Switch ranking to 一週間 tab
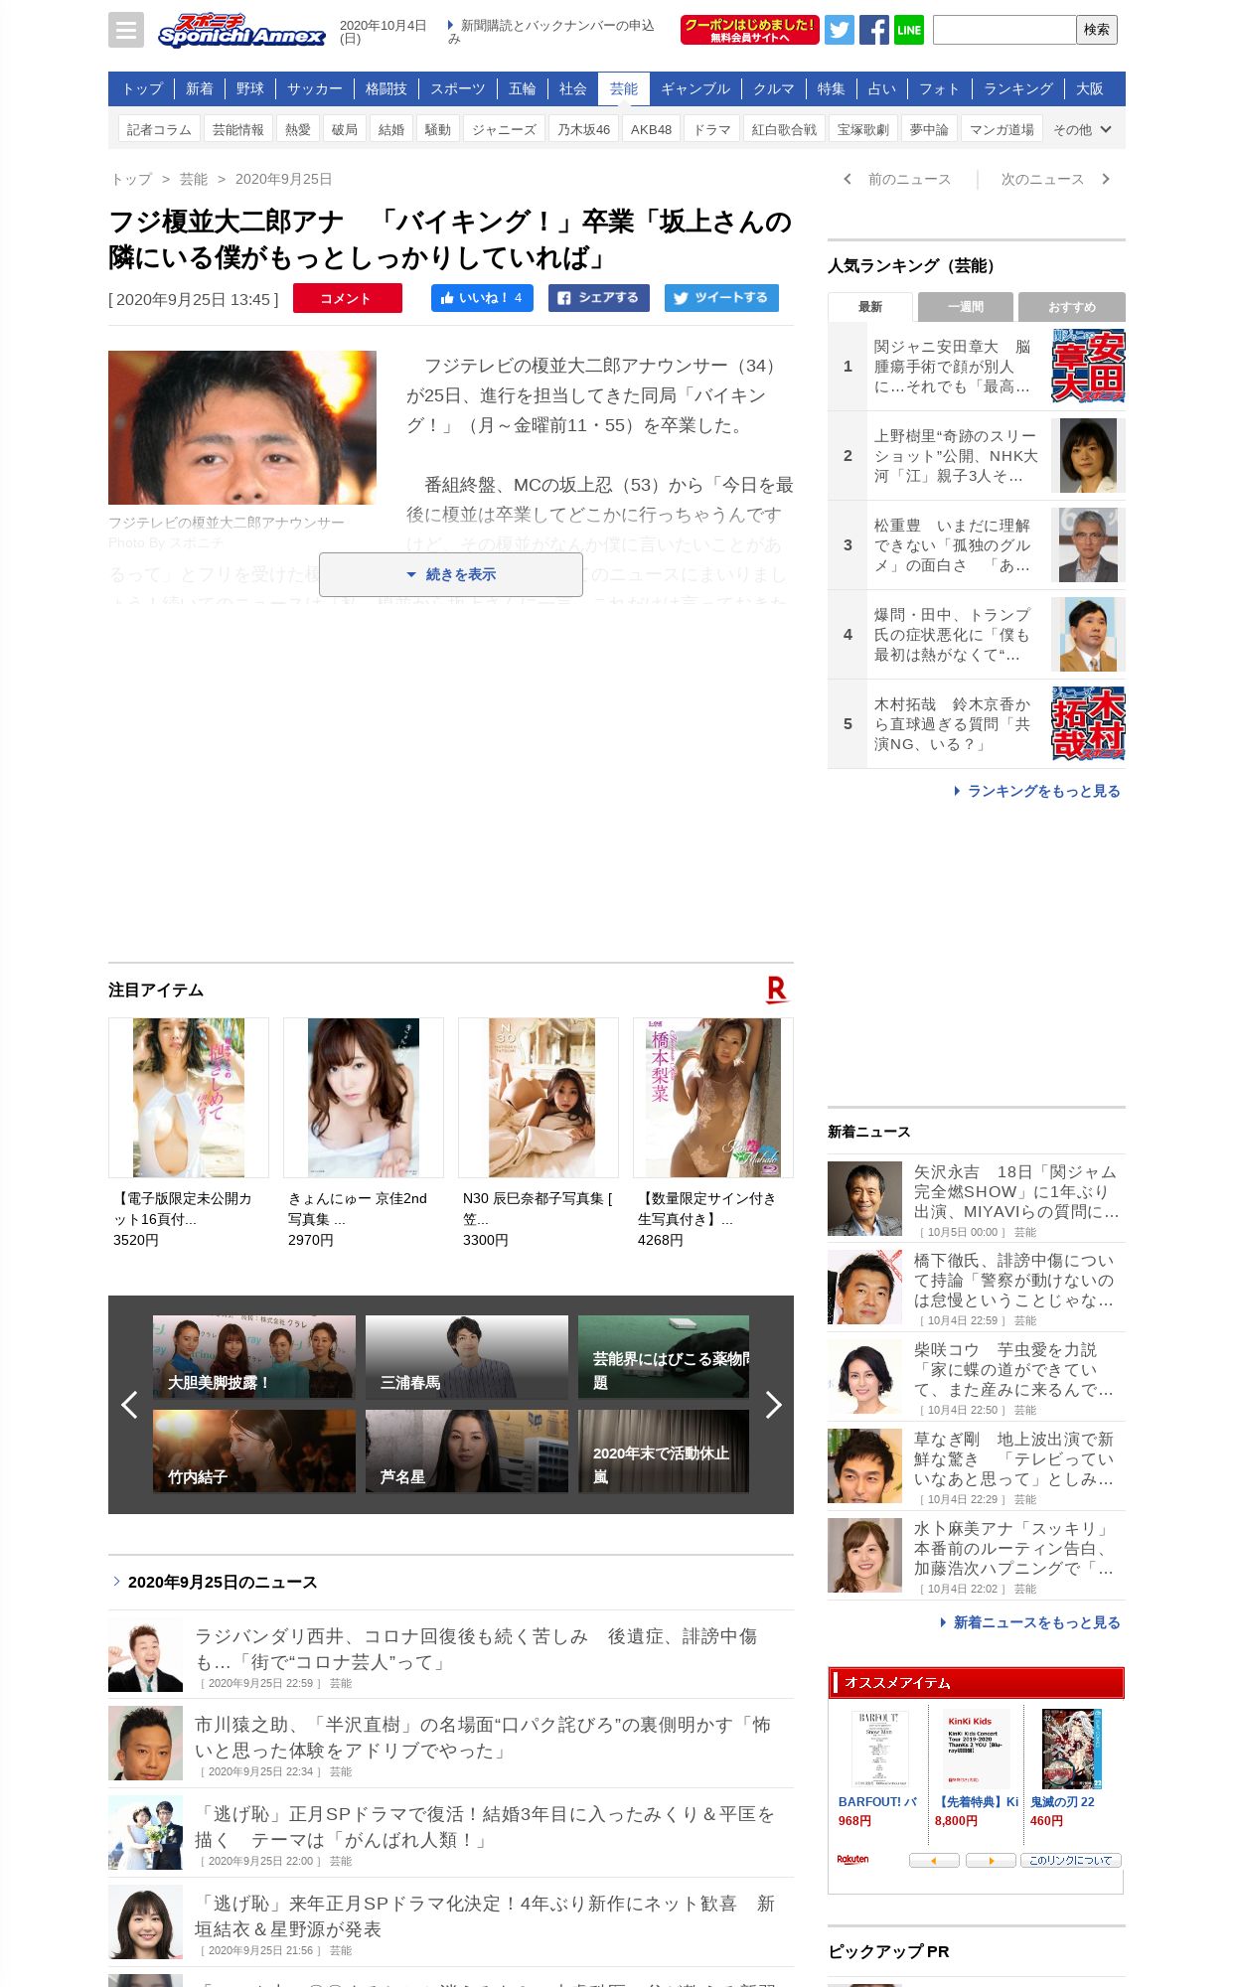 tap(966, 307)
